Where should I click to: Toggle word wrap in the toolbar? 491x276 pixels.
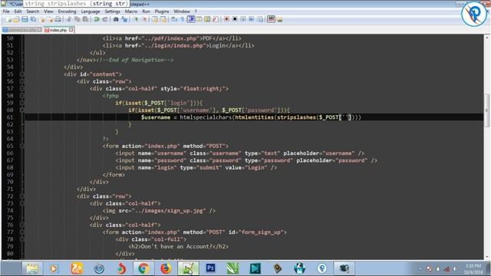(174, 19)
